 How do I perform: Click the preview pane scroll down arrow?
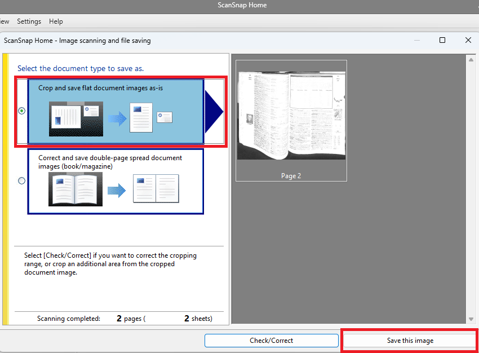471,319
